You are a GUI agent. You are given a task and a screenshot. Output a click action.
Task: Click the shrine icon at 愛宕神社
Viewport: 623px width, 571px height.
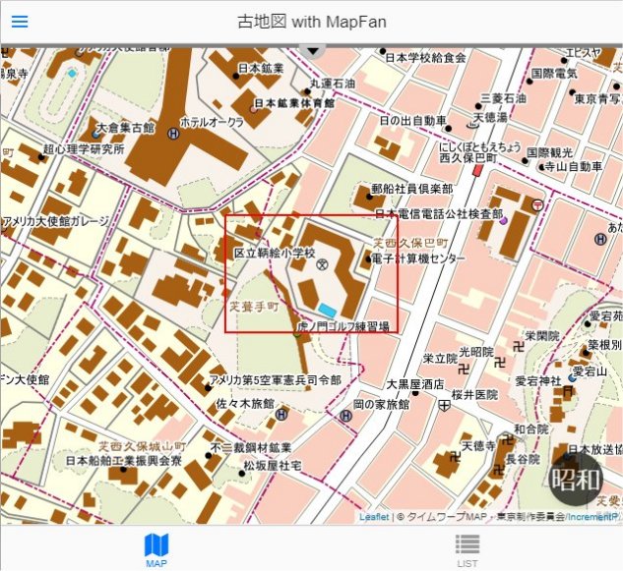coord(568,393)
